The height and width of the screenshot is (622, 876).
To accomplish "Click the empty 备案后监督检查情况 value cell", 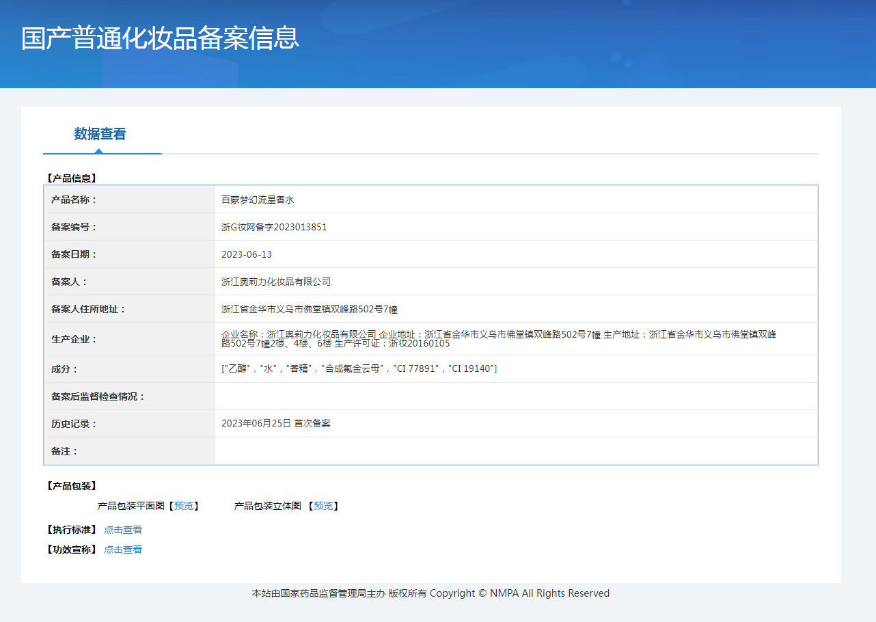I will (x=515, y=396).
